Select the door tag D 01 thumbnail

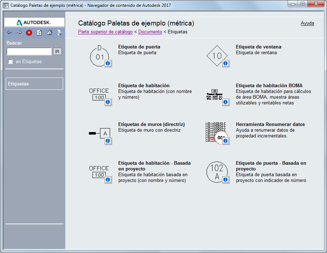click(x=99, y=56)
